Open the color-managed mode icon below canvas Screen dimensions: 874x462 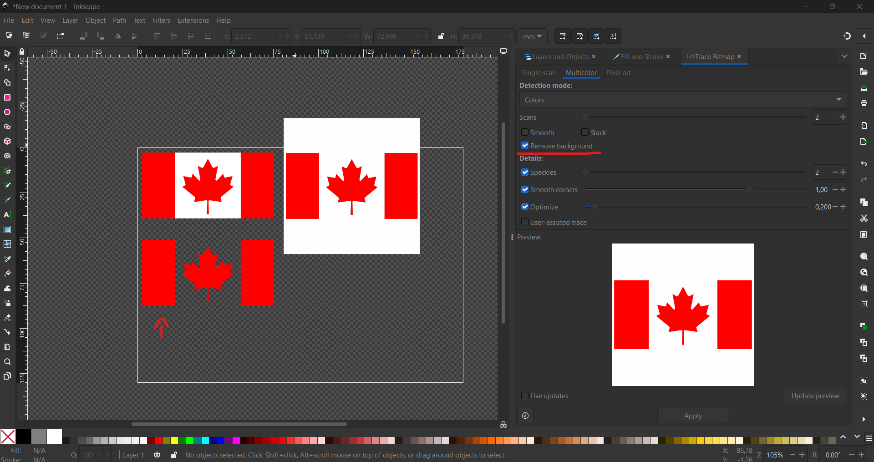pos(503,424)
